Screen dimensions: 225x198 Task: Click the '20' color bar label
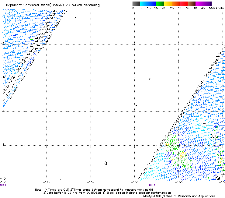[163, 8]
